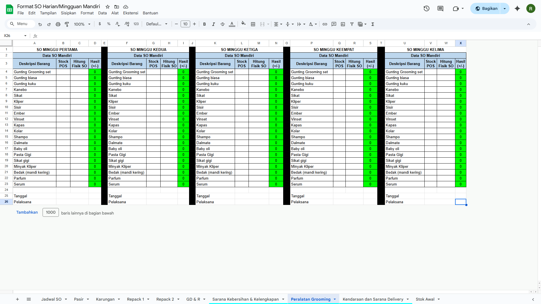The height and width of the screenshot is (304, 541).
Task: Open the zoom level dropdown
Action: point(82,24)
